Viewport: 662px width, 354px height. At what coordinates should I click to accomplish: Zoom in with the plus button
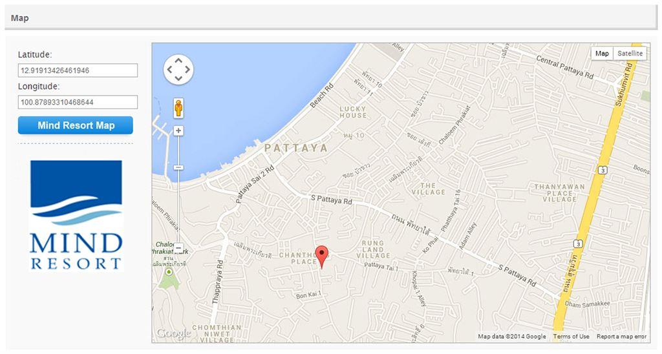[x=178, y=130]
